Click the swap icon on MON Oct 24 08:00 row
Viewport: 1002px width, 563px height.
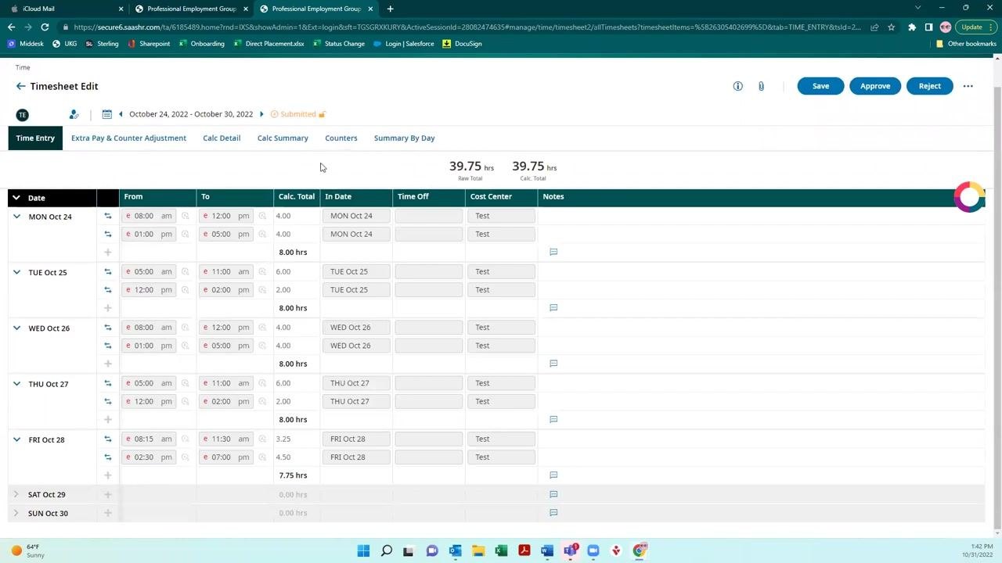pos(108,216)
